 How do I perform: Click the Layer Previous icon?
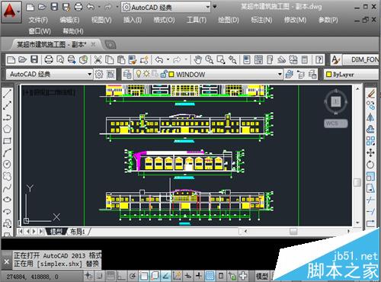point(301,75)
